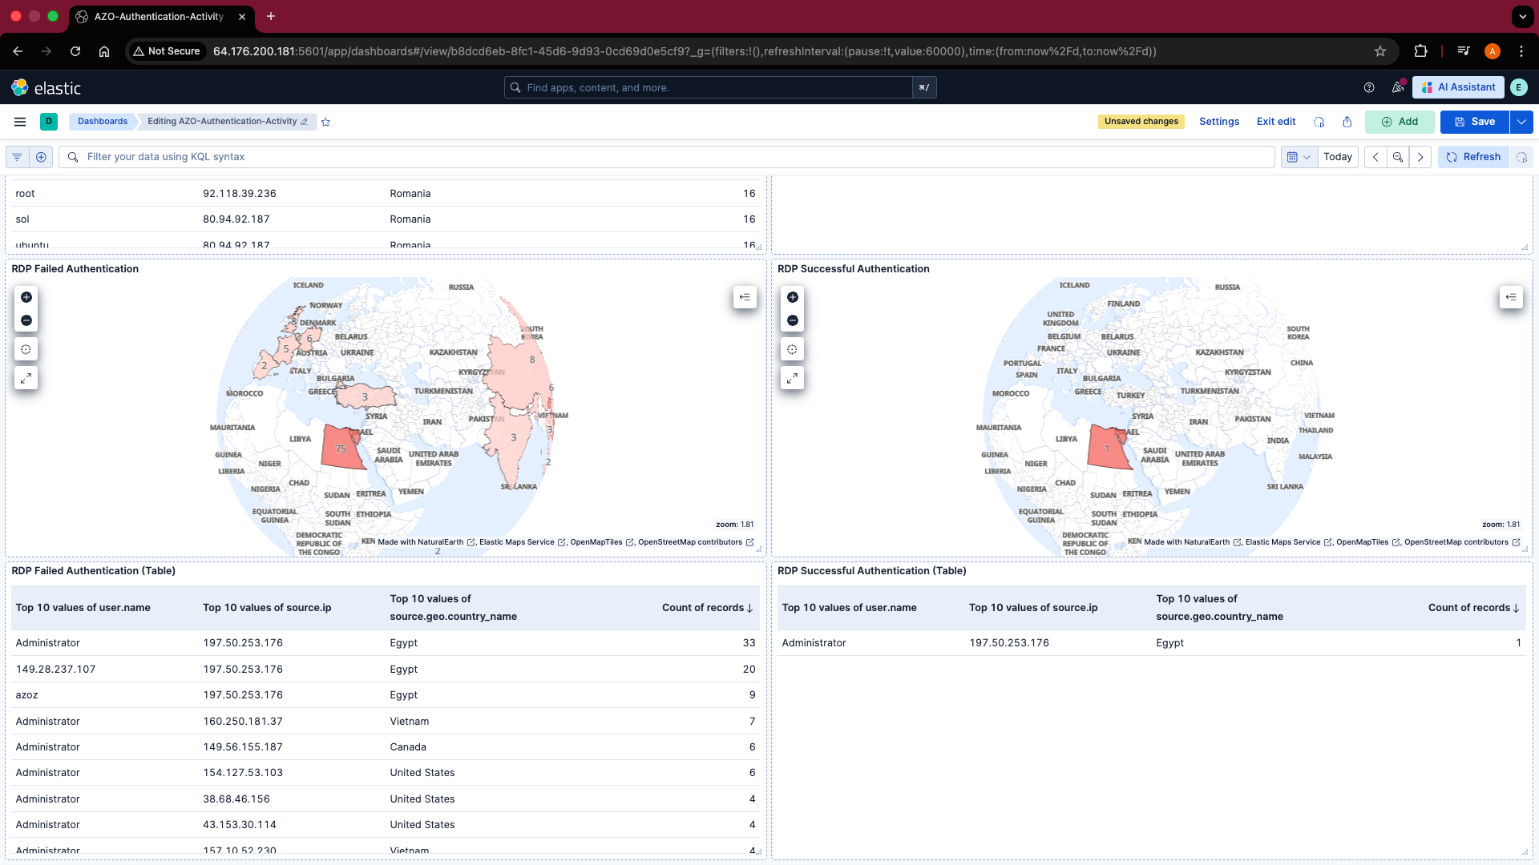This screenshot has height=865, width=1539.
Task: Open dashboard Settings
Action: click(1219, 122)
